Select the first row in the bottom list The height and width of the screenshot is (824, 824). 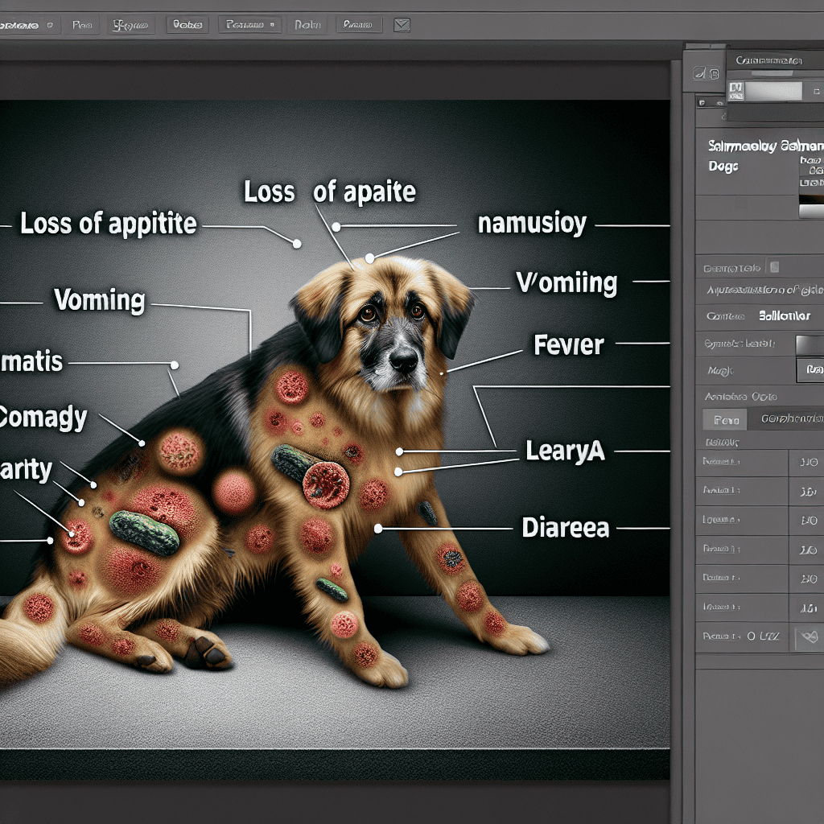740,463
